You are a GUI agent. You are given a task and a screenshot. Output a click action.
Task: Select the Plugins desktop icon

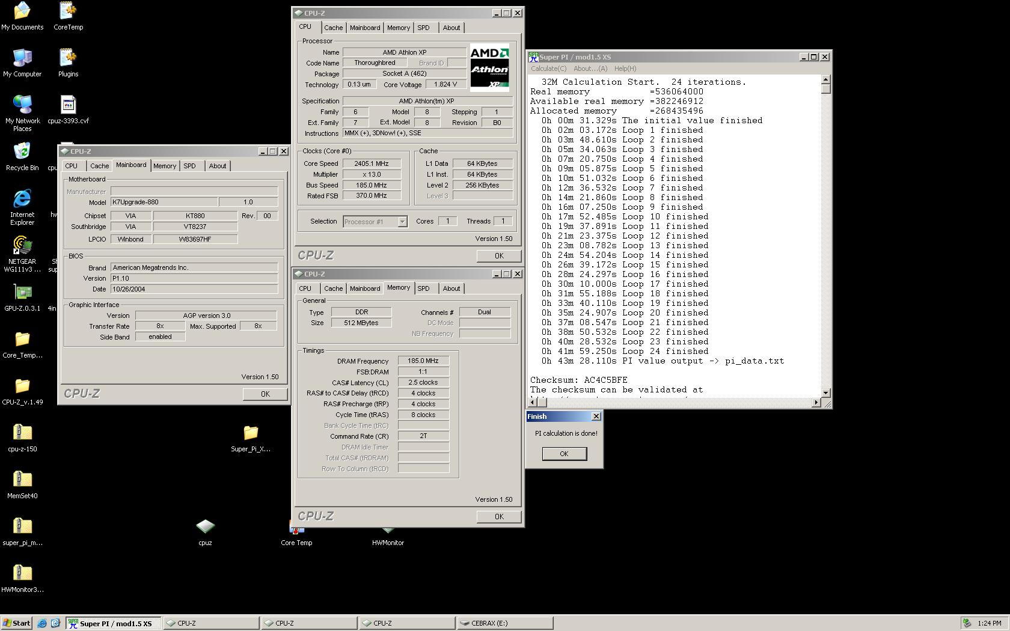(68, 63)
